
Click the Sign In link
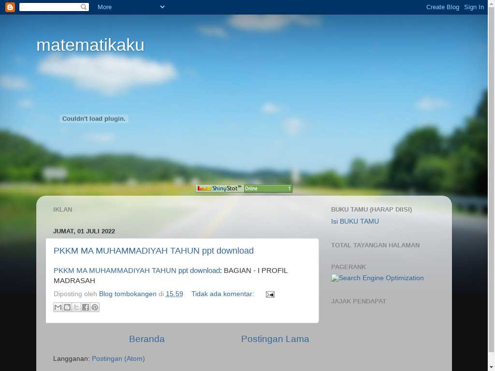pos(474,7)
